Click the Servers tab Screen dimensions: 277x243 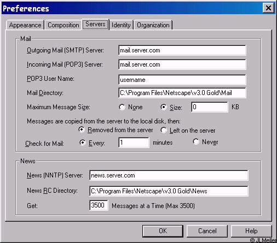pyautogui.click(x=95, y=24)
